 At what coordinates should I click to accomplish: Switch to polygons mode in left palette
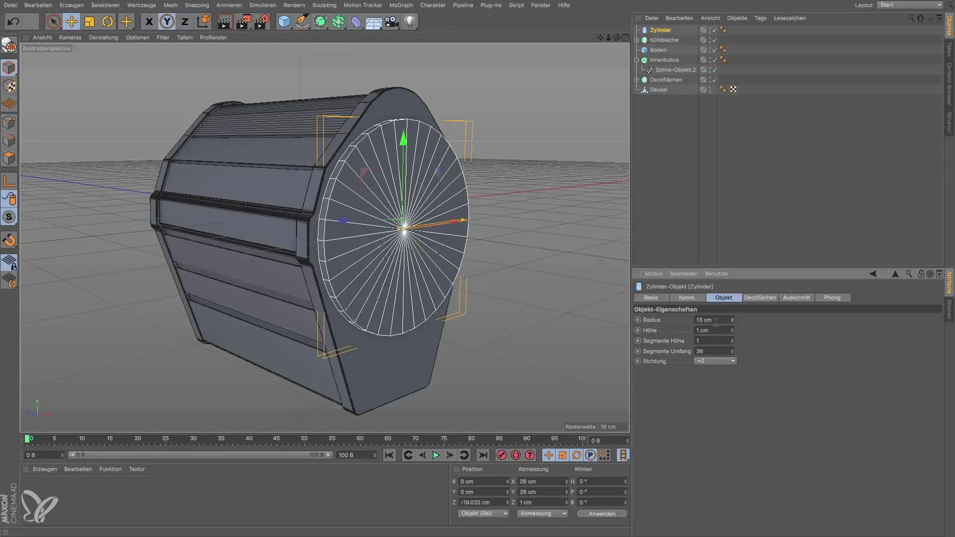coord(9,158)
